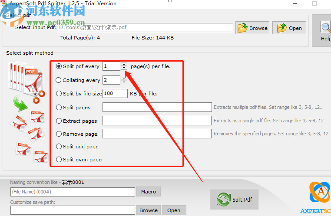This screenshot has height=216, width=331.
Task: Click the Remove page range field
Action: tap(157, 134)
